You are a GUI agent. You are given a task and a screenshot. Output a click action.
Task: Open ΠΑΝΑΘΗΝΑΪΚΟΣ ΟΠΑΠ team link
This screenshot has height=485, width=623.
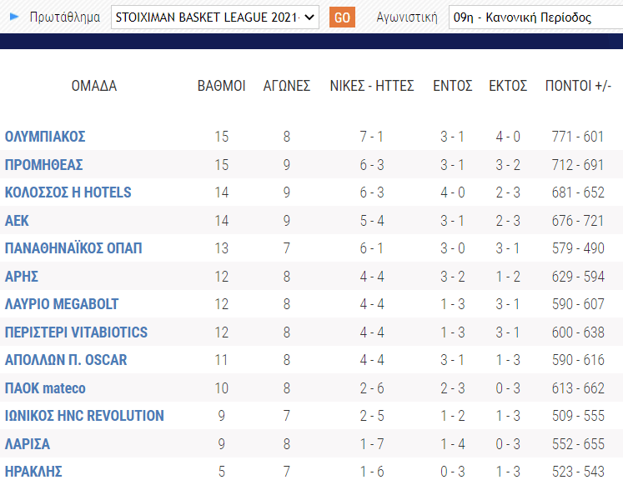pyautogui.click(x=73, y=248)
